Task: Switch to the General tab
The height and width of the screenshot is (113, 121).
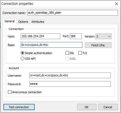Action: tap(10, 21)
